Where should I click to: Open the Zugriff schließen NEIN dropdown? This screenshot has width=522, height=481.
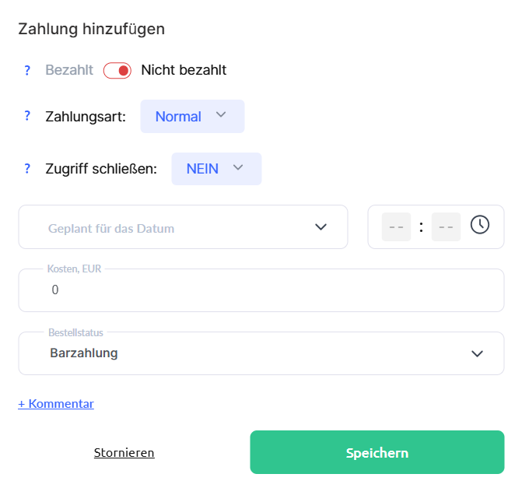coord(216,169)
